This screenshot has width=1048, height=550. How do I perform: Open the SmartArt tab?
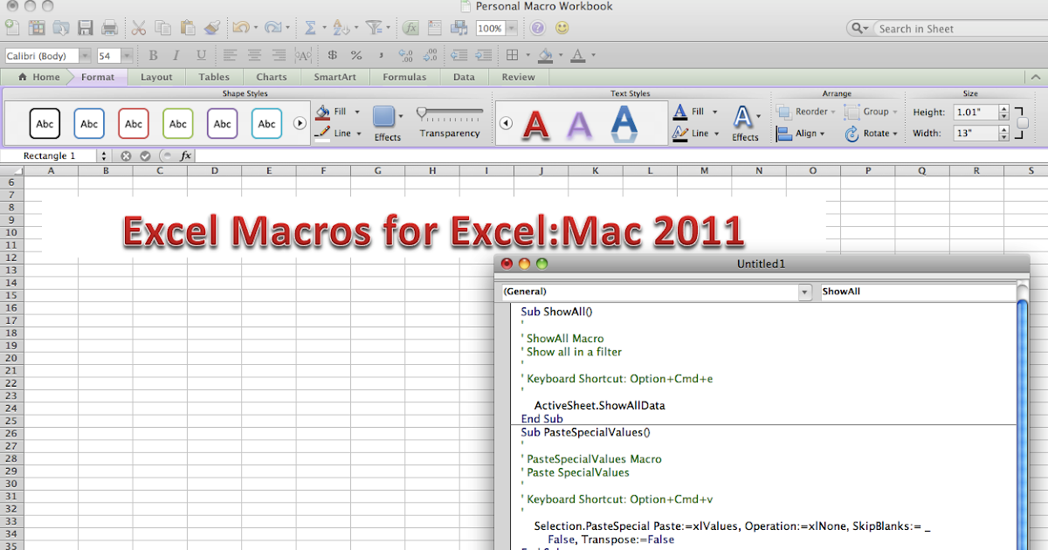click(334, 77)
